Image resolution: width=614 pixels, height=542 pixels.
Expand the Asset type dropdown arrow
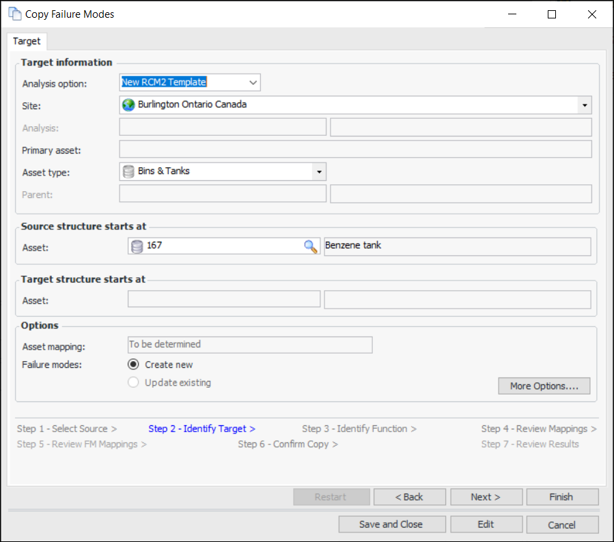318,172
